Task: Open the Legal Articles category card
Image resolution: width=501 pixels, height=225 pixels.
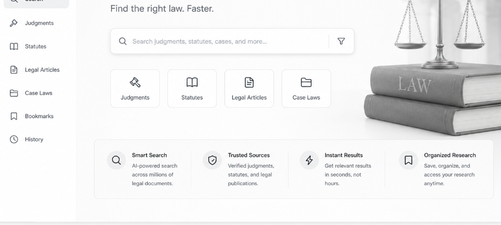Action: click(249, 89)
